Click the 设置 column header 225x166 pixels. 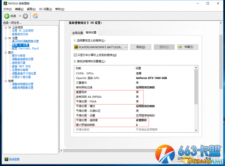(x=164, y=68)
